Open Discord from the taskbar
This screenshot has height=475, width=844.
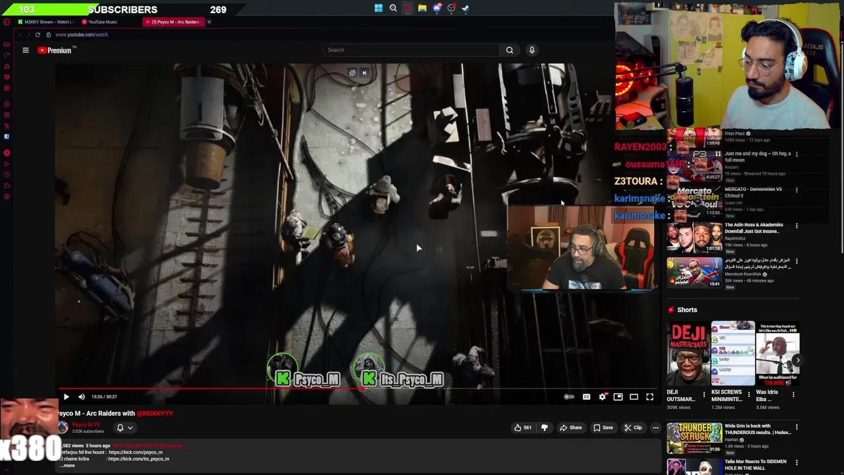437,9
